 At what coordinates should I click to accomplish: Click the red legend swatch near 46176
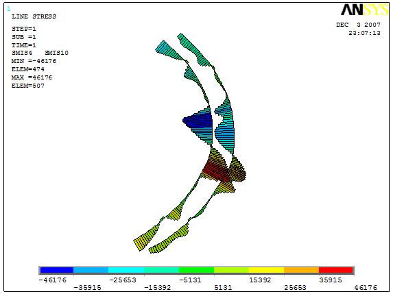[336, 270]
